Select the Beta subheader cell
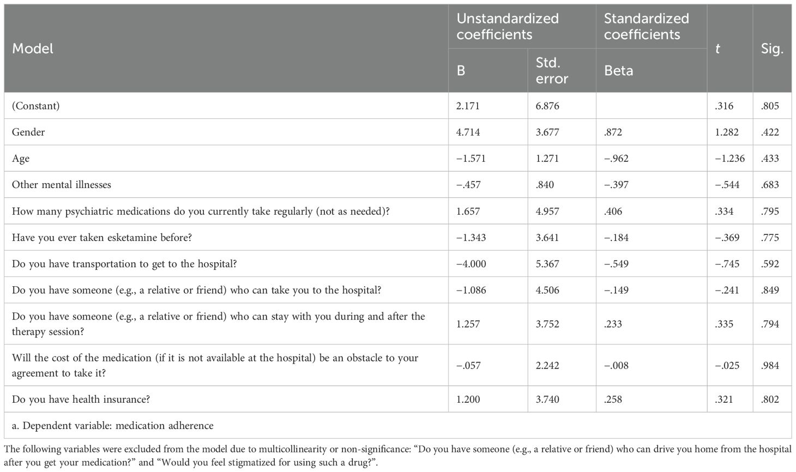Screen dimensions: 796x472 coord(618,70)
